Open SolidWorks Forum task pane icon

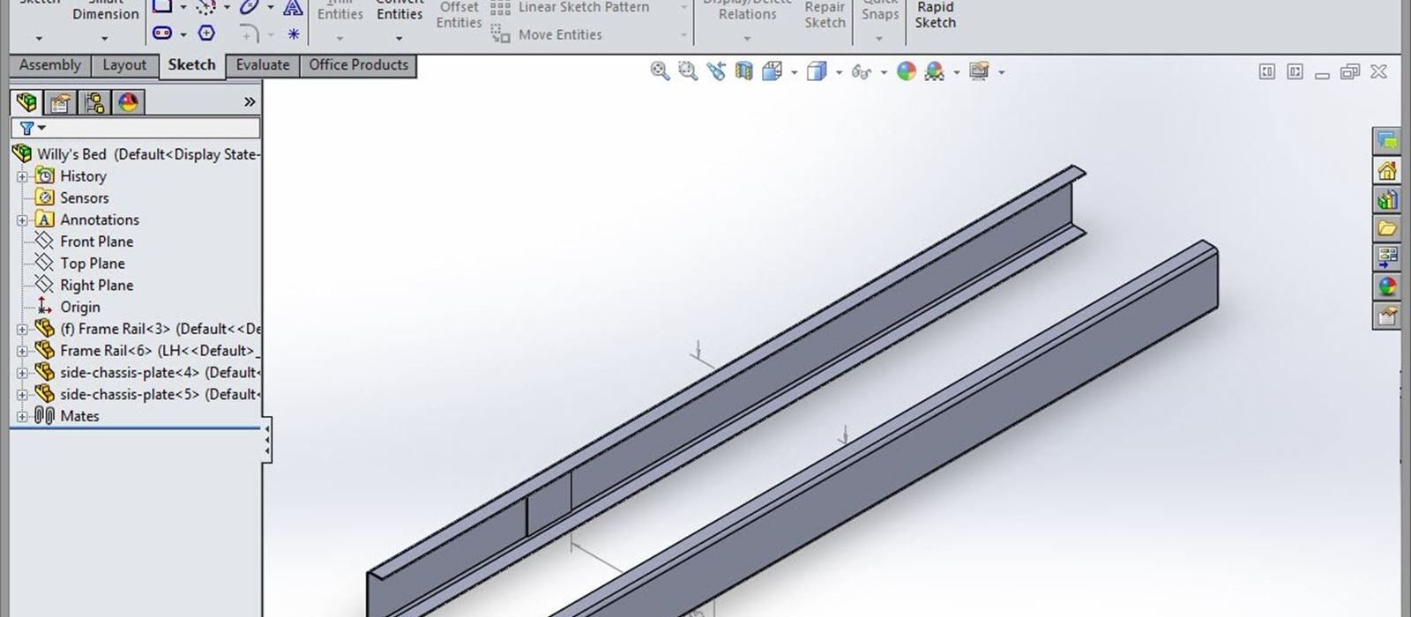click(1387, 141)
